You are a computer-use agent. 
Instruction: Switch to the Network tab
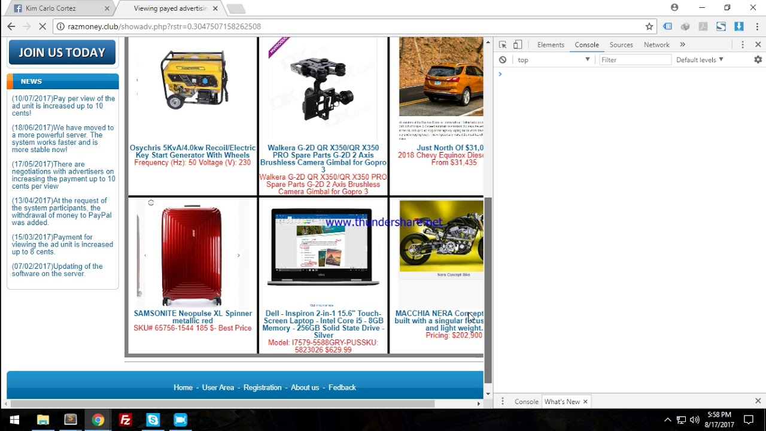656,45
